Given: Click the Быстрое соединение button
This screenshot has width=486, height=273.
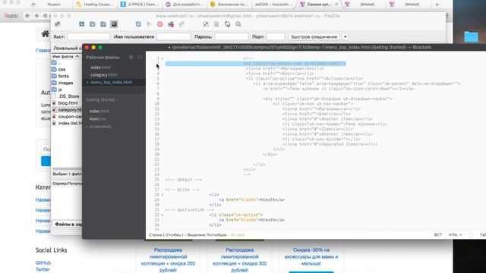Looking at the screenshot, I should click(314, 36).
